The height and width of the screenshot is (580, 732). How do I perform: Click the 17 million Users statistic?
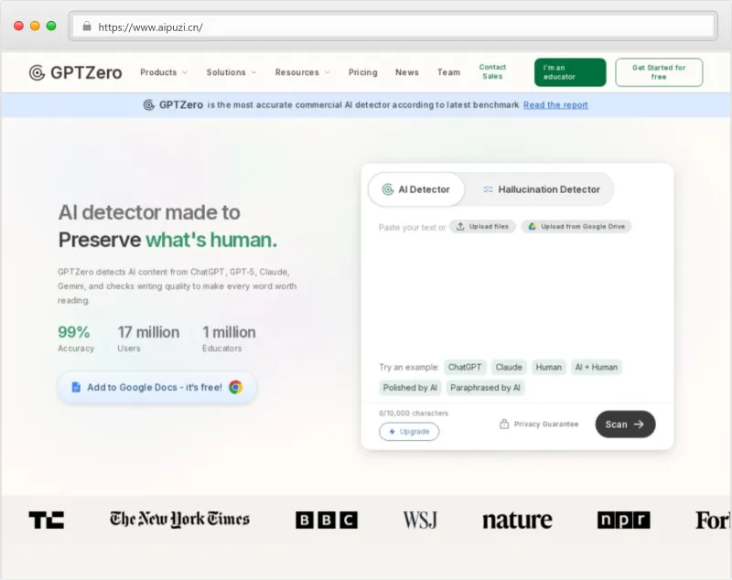click(148, 338)
